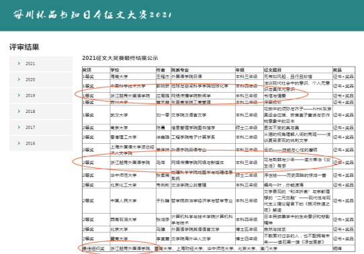Screen dimensions: 364x254
Task: Click the 评审结果 heading
Action: (24, 47)
